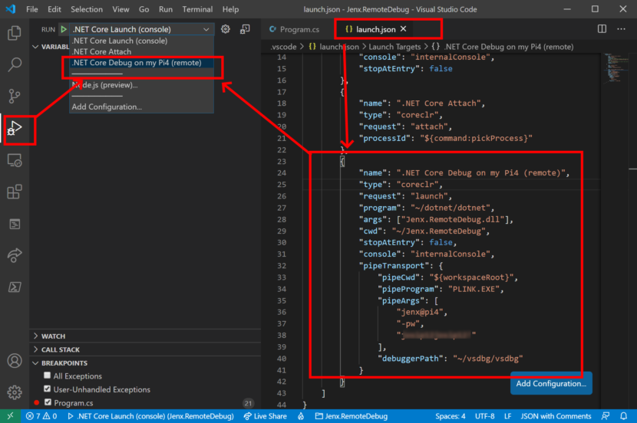This screenshot has width=637, height=423.
Task: Click Live Share in the status bar
Action: coord(265,416)
